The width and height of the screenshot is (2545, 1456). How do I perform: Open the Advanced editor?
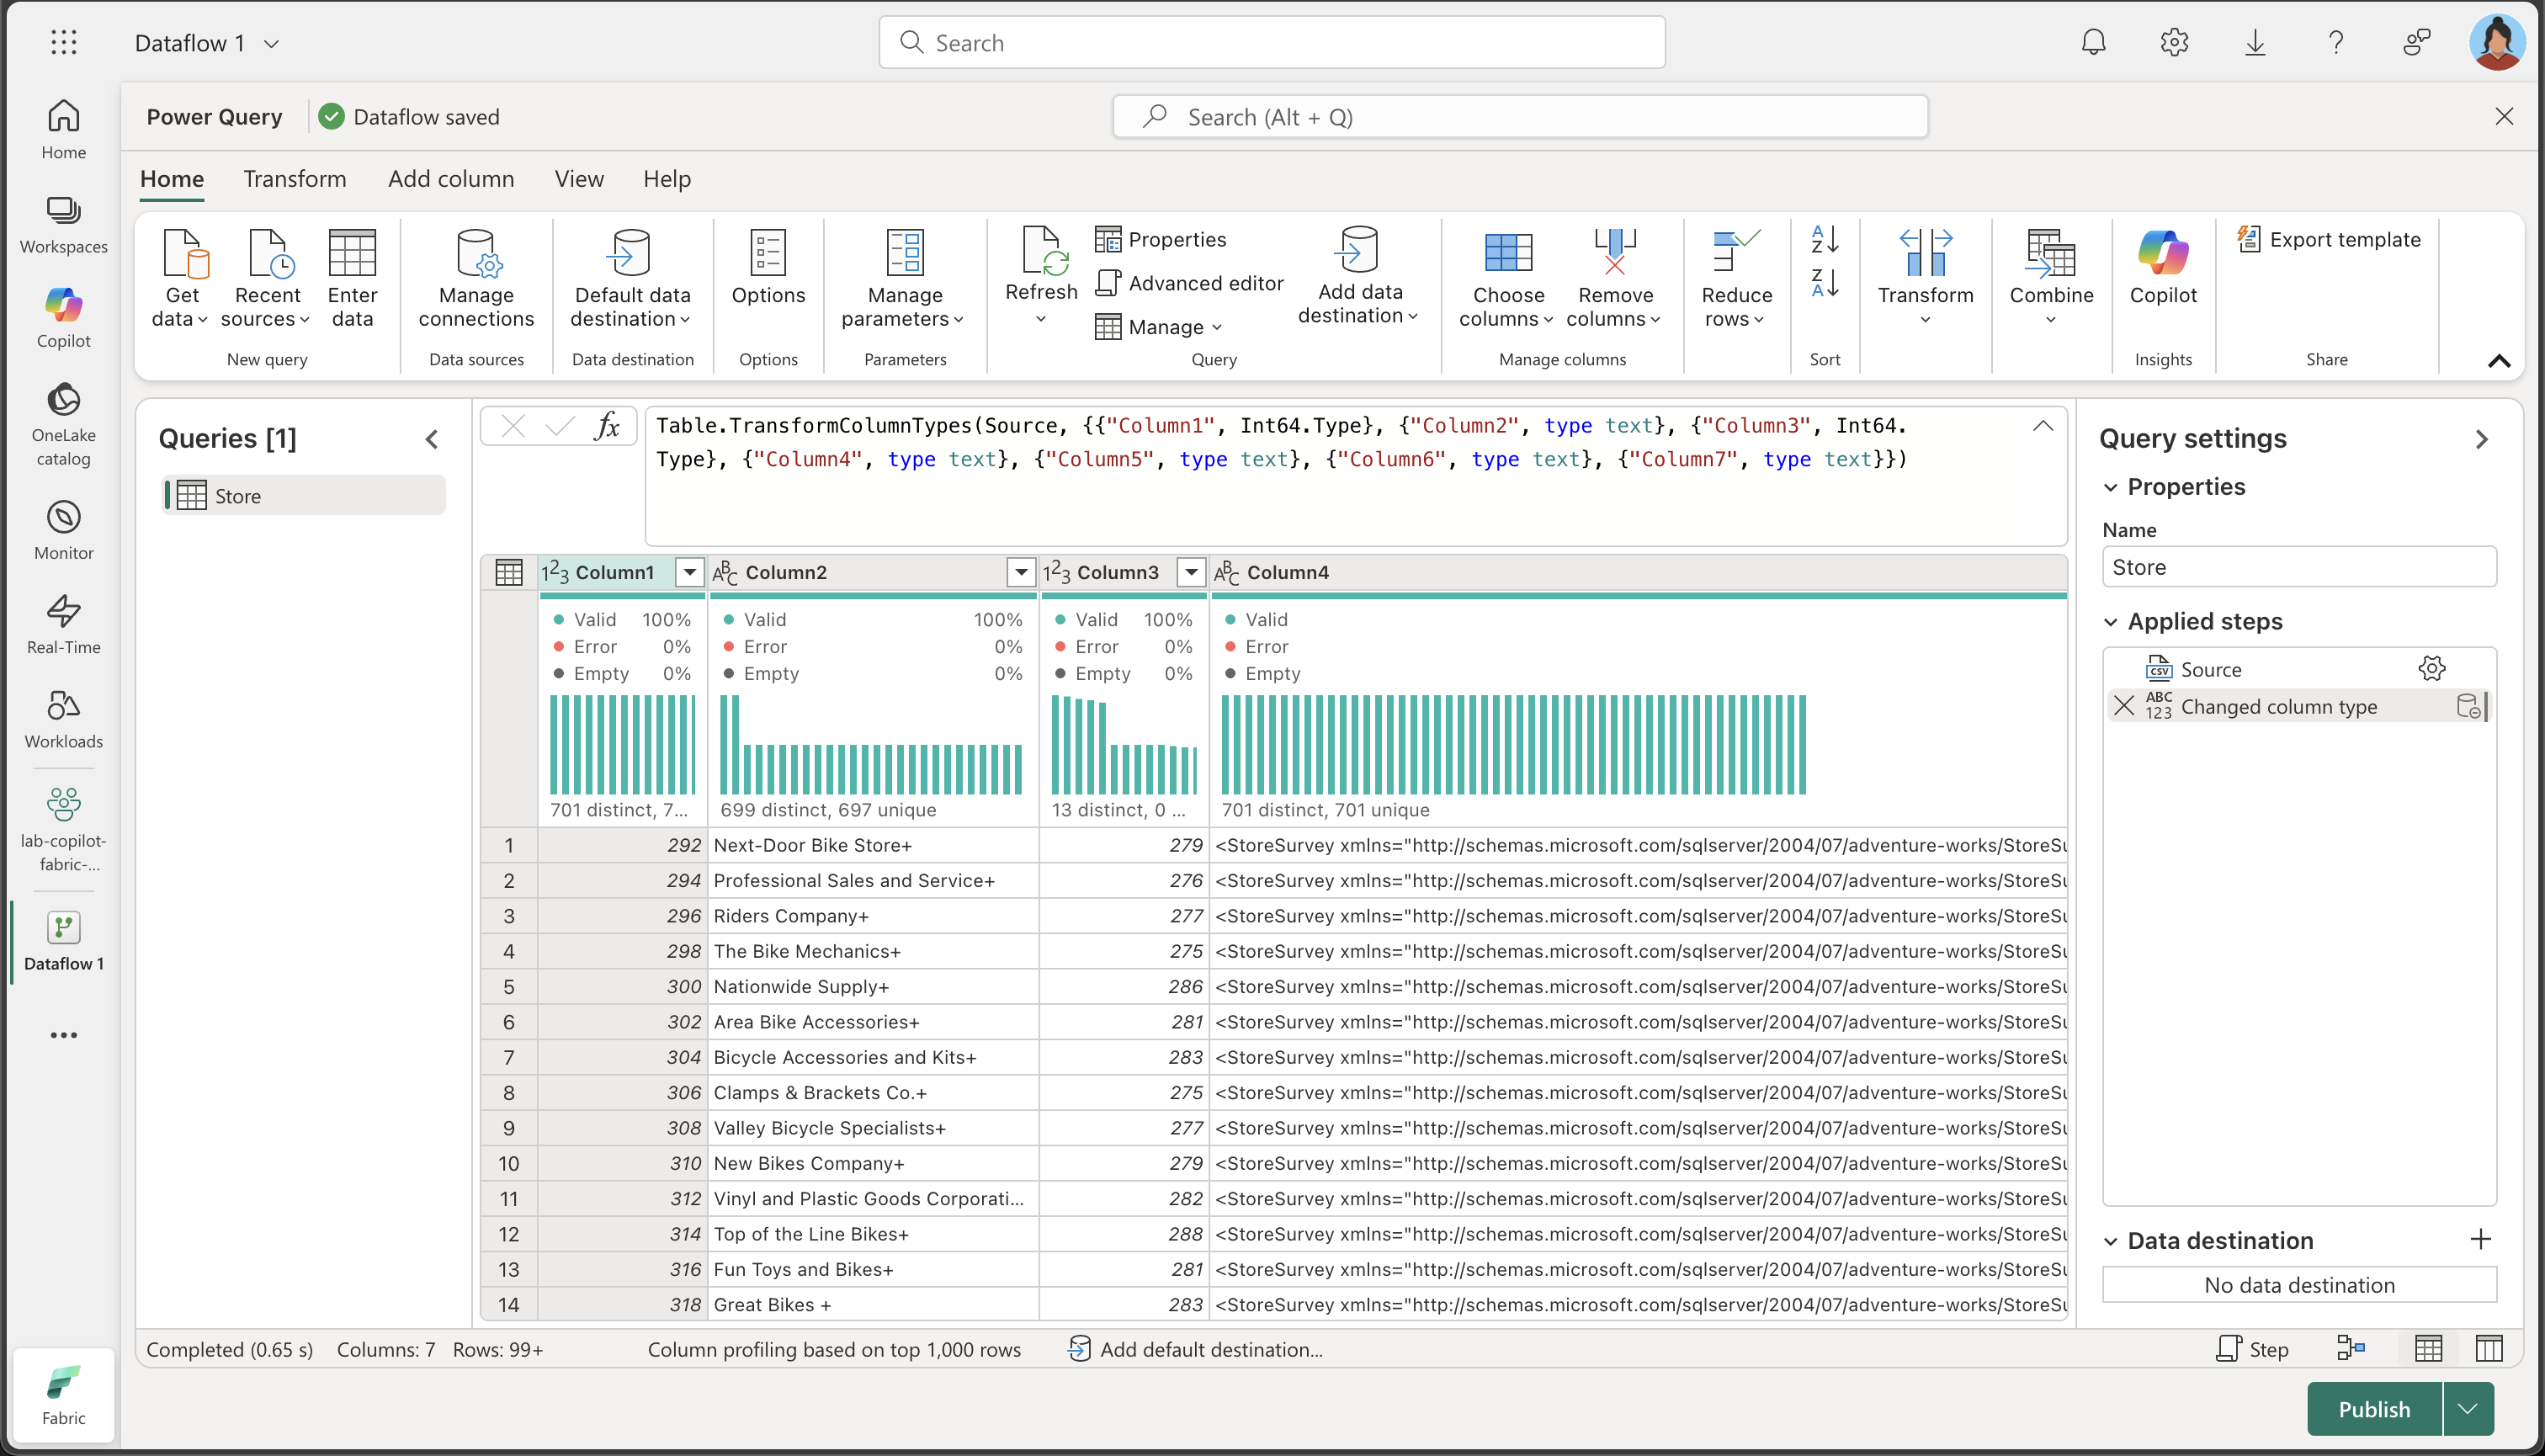1190,283
